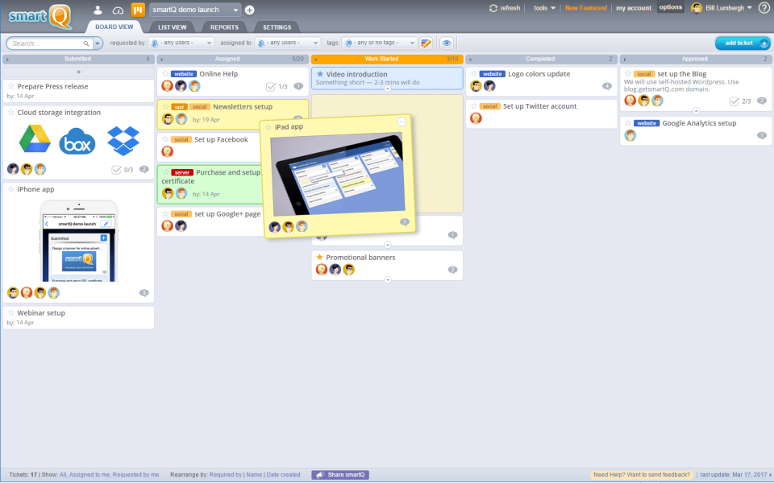Click the refresh icon in the top bar
774x483 pixels.
[492, 7]
